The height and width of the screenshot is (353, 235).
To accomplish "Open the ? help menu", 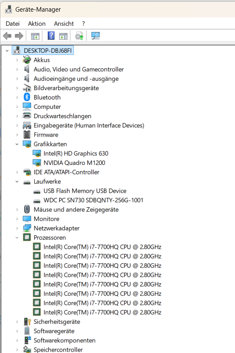I will (x=84, y=24).
